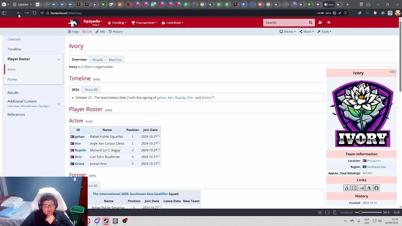Click the page zoom slider handle
Image resolution: width=402 pixels, height=226 pixels.
[361, 213]
